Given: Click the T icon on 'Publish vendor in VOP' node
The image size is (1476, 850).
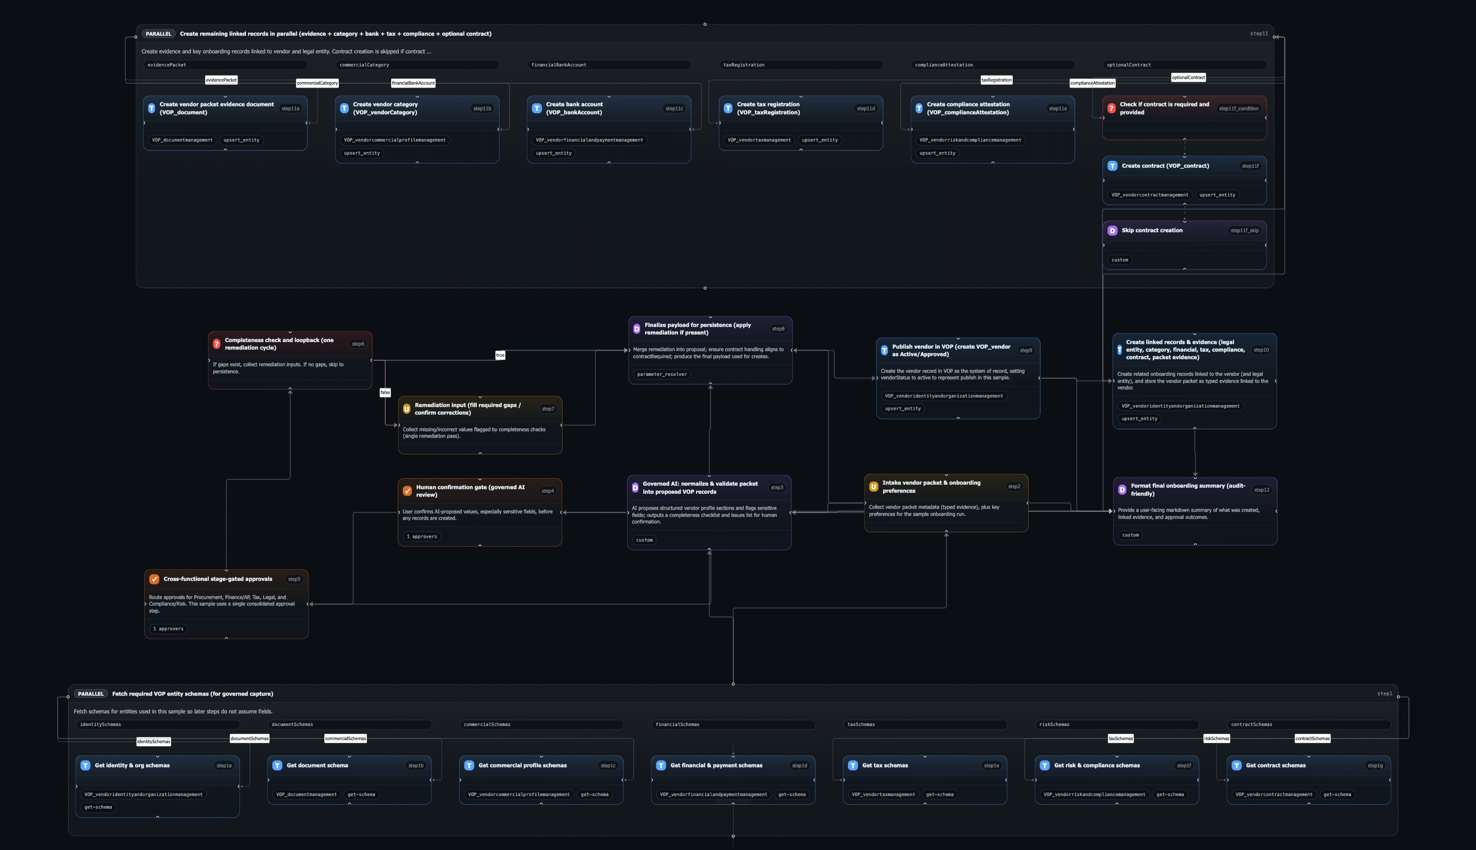Looking at the screenshot, I should click(886, 350).
